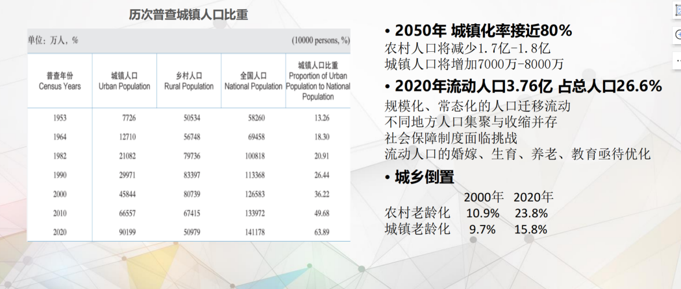Image resolution: width=681 pixels, height=289 pixels.
Task: Click the picture tool icon at right edge
Action: tap(677, 10)
